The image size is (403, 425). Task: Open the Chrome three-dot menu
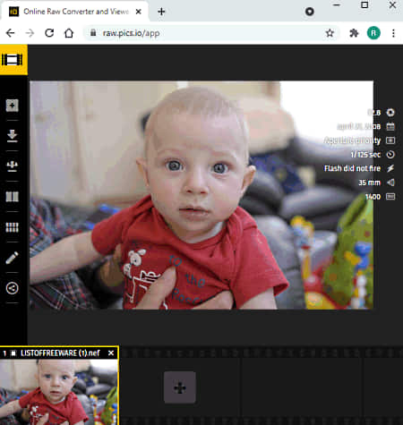coord(393,33)
